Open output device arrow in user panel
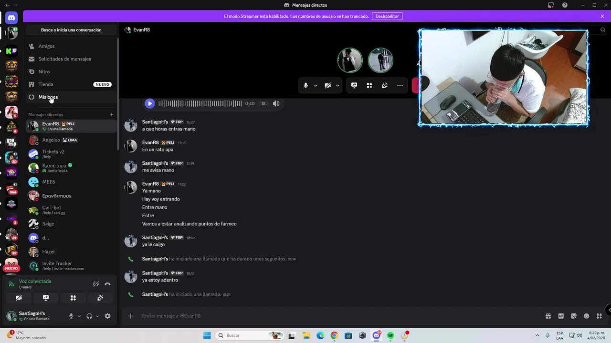Image resolution: width=611 pixels, height=343 pixels. click(97, 316)
